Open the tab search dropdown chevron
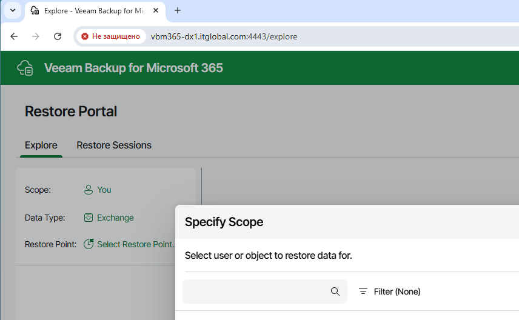519x320 pixels. tap(13, 10)
